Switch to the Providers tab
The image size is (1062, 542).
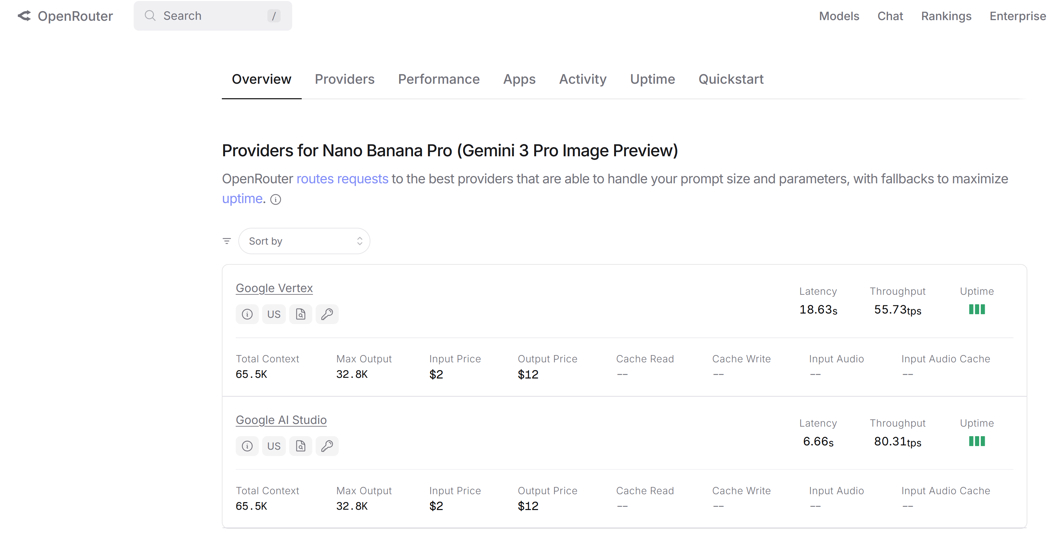(345, 79)
